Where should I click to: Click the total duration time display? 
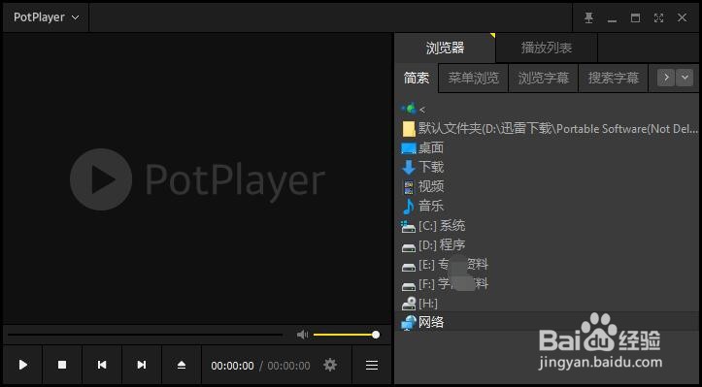coord(288,366)
